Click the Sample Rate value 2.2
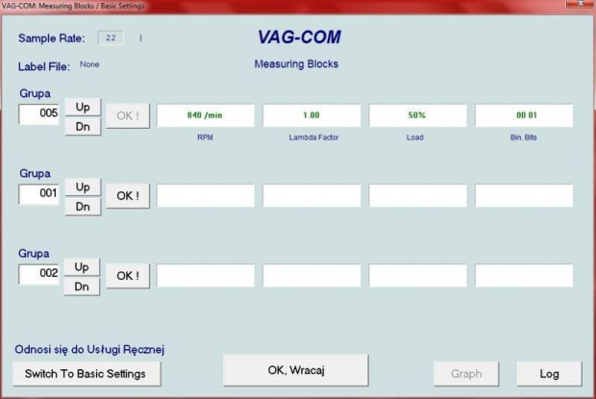Viewport: 596px width, 399px height. (111, 38)
